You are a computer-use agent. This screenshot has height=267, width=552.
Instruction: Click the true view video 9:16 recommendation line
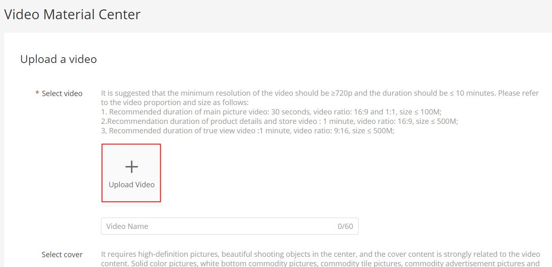(248, 131)
